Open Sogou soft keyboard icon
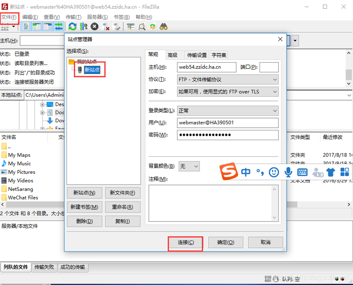 tap(302, 173)
